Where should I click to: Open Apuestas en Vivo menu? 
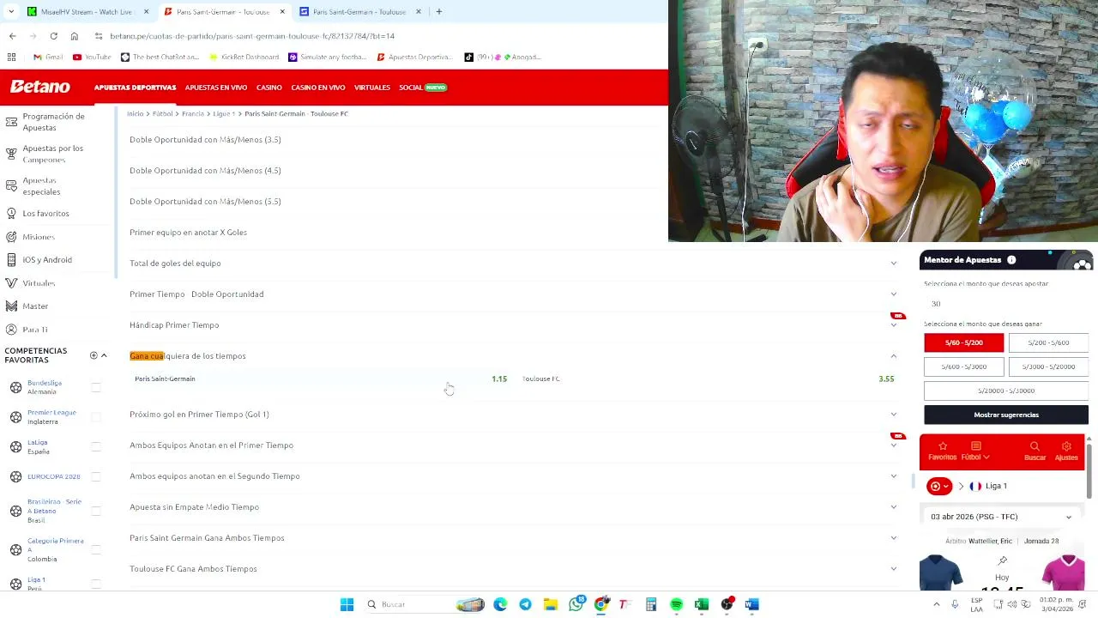click(216, 88)
